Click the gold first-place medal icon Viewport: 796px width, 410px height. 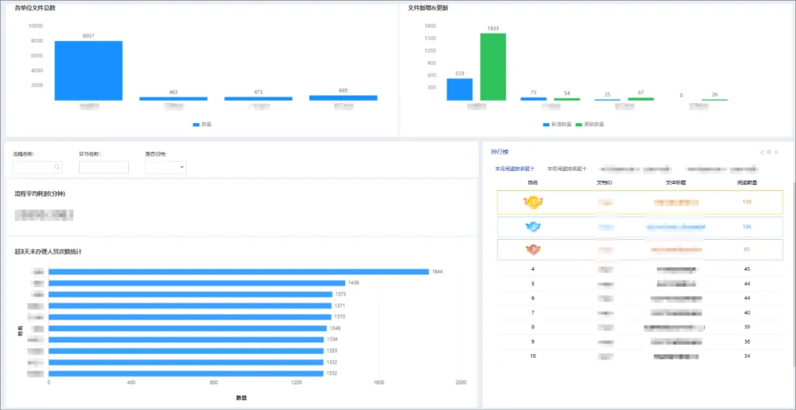pos(533,202)
